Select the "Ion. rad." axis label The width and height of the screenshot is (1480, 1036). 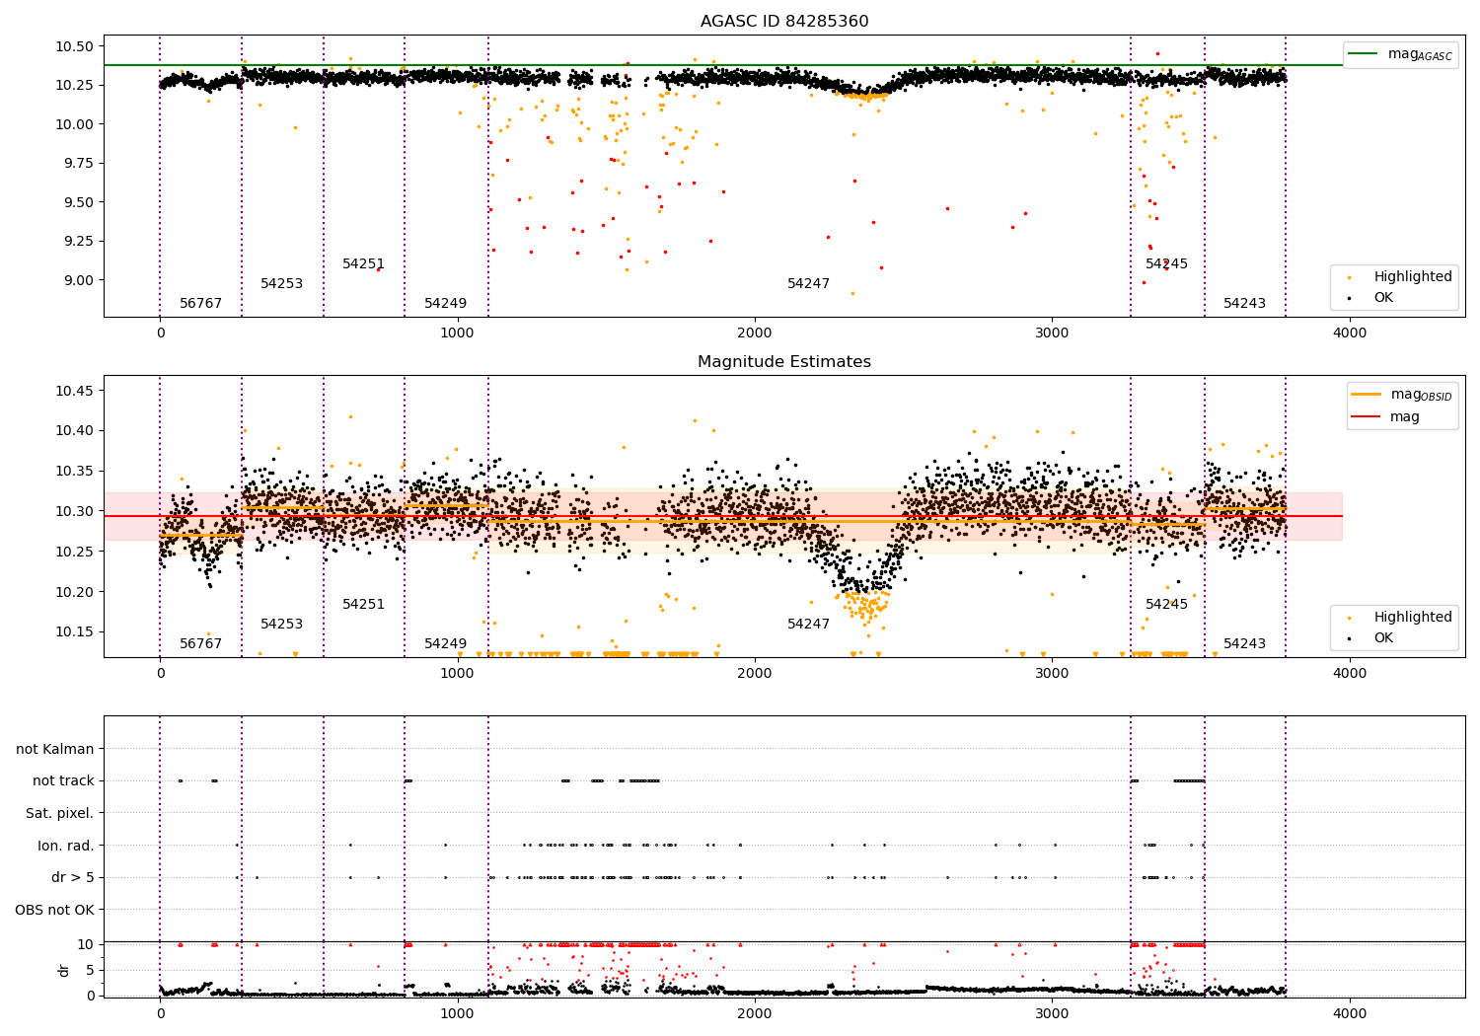[66, 846]
